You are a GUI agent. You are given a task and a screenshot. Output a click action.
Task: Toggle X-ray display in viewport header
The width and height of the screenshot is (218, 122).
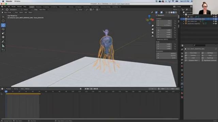pyautogui.click(x=167, y=13)
